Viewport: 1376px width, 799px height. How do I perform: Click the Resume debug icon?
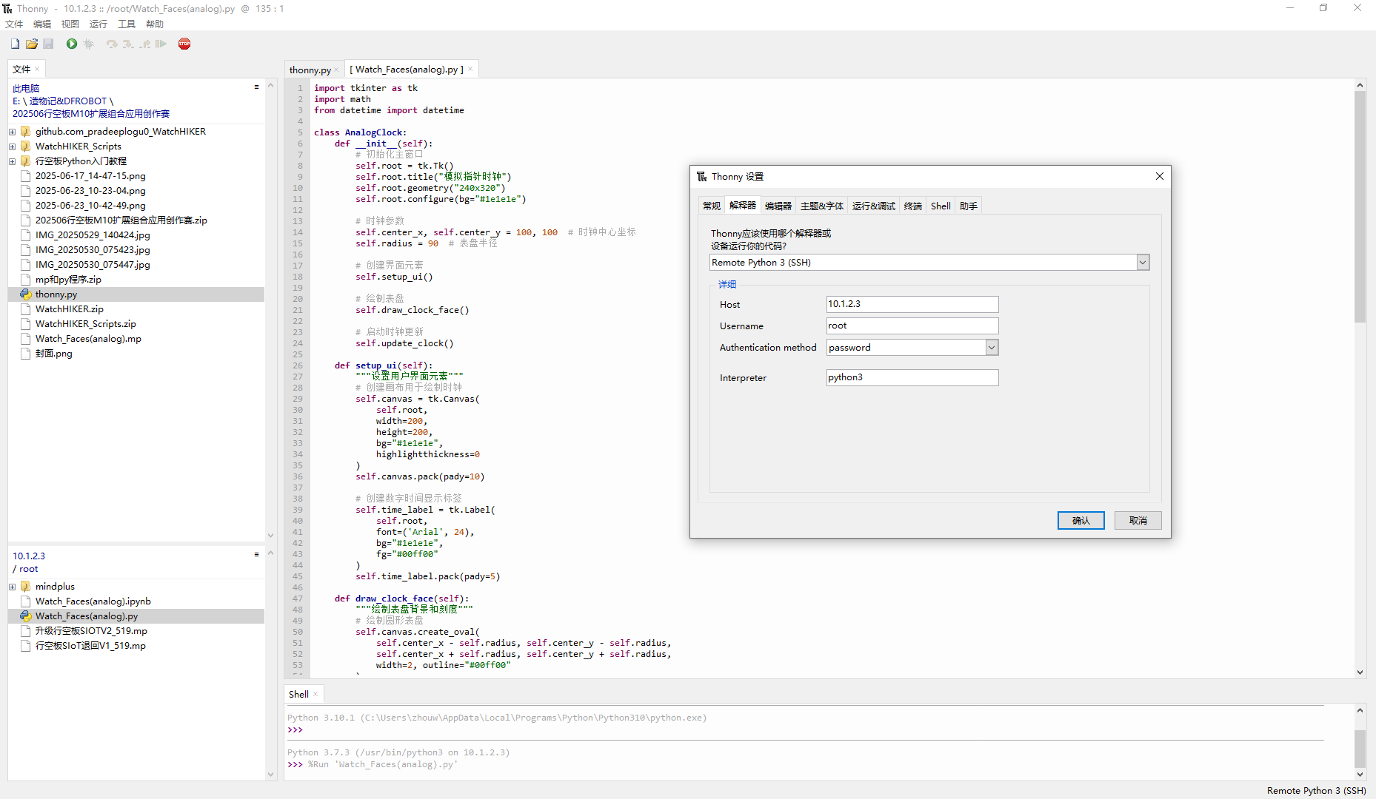pos(161,44)
